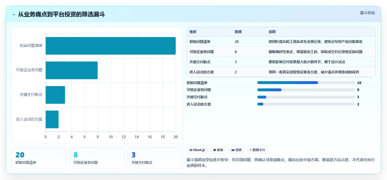Click the 可验证业务问题 y-axis label on the chart
The image size is (387, 180).
pos(29,70)
